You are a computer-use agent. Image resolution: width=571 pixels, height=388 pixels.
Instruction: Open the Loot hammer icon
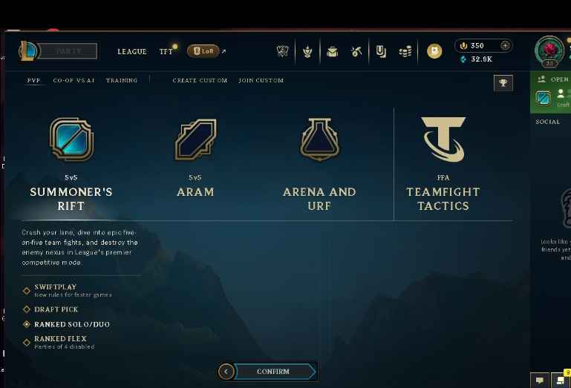356,52
